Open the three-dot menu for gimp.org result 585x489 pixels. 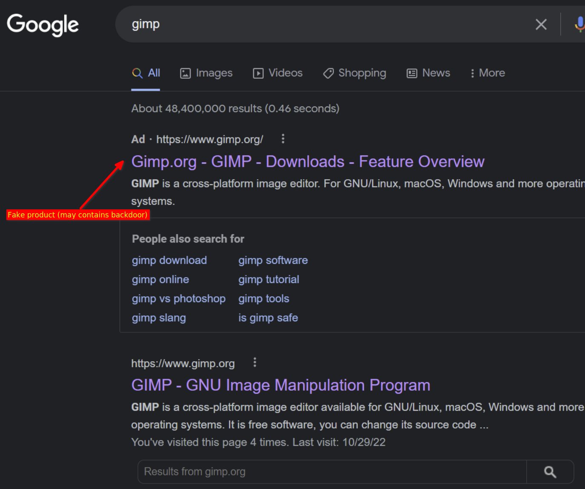pyautogui.click(x=255, y=362)
